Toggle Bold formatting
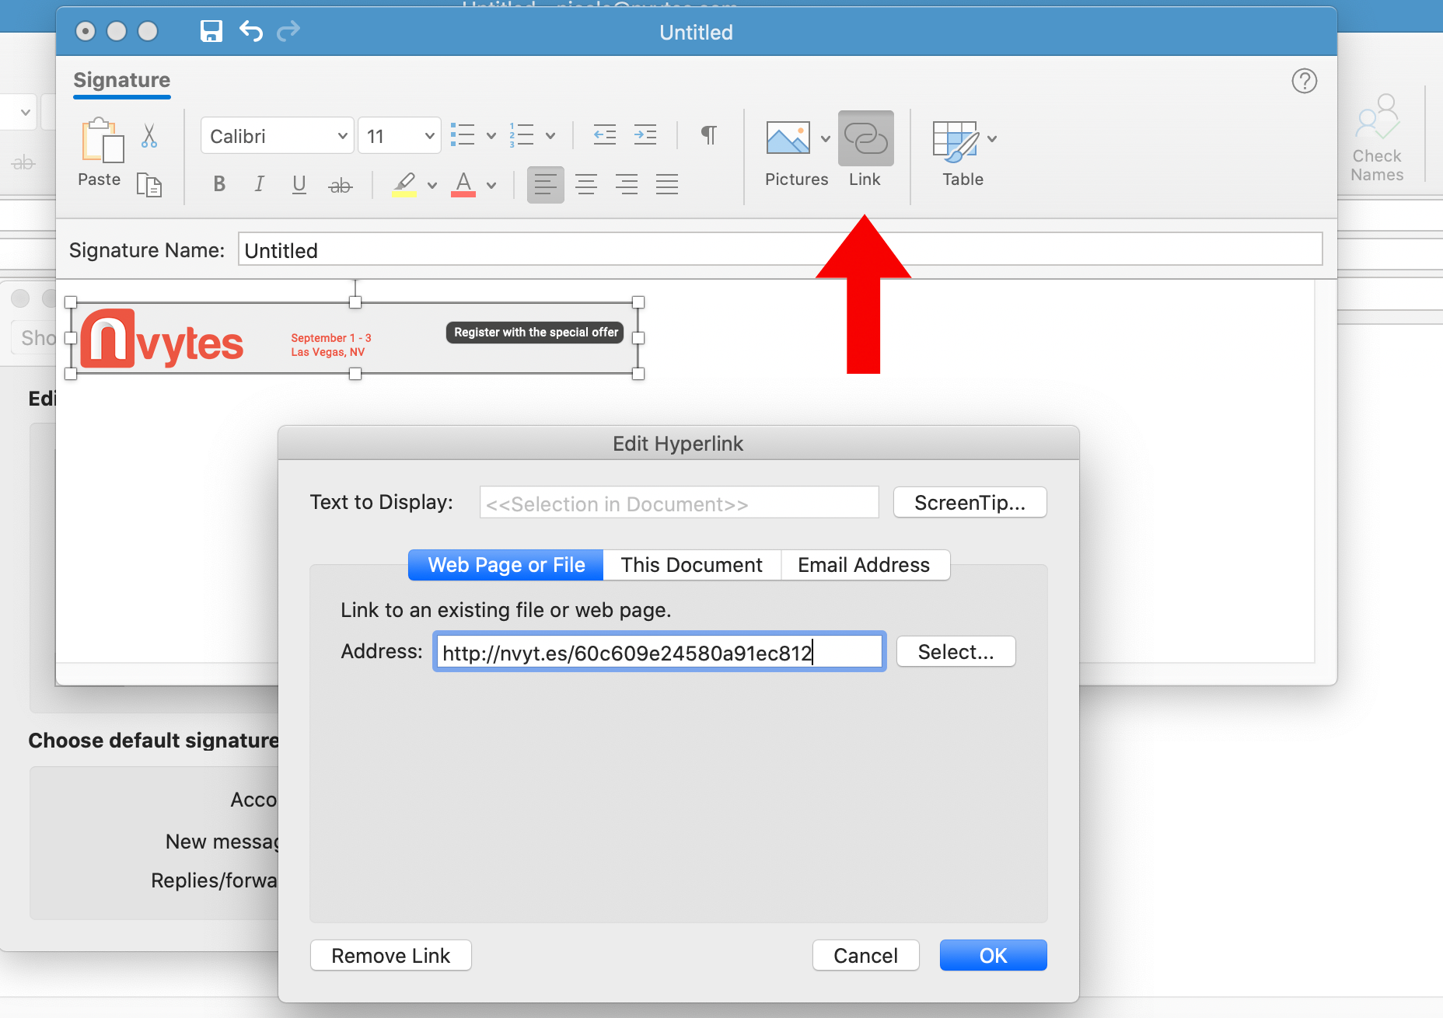The height and width of the screenshot is (1018, 1443). click(219, 184)
